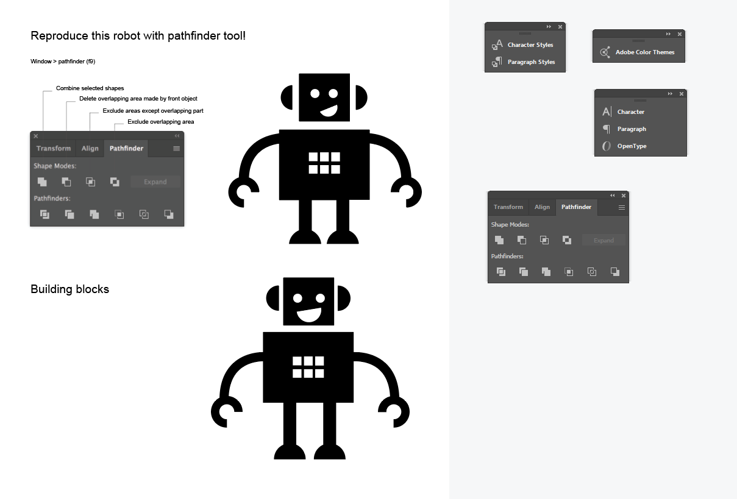The width and height of the screenshot is (737, 499).
Task: Click 'Shape Modes:' label in floating panel
Action: (510, 225)
